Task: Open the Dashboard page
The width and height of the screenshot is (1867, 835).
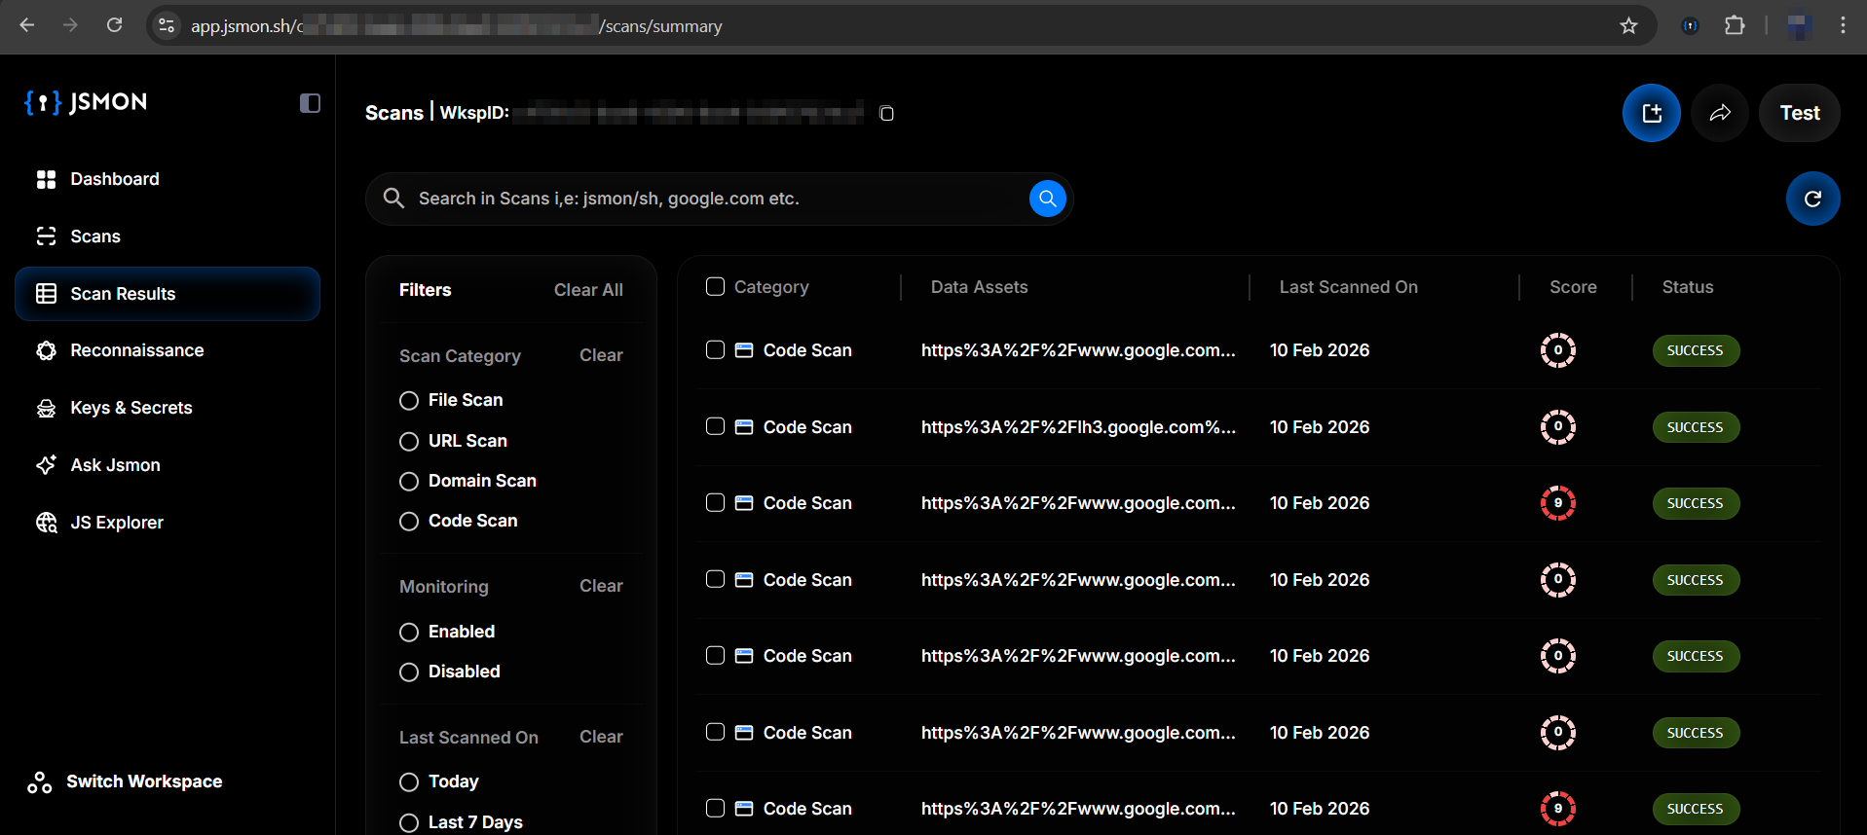Action: pos(114,179)
